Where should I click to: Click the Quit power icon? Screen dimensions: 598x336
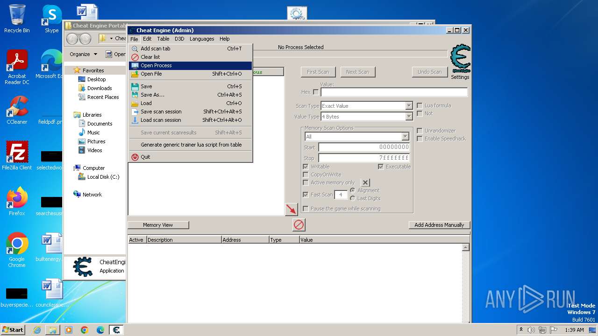pyautogui.click(x=135, y=157)
